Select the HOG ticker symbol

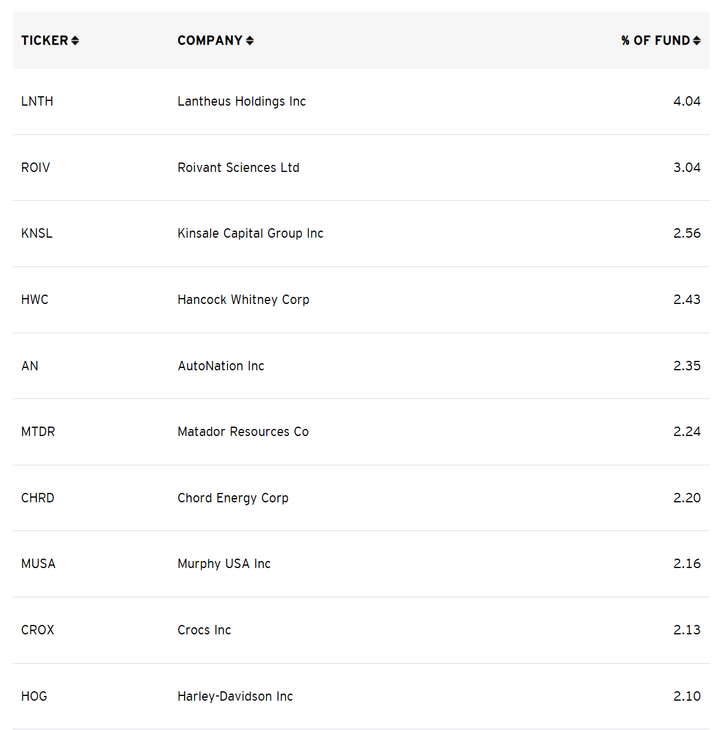(34, 697)
